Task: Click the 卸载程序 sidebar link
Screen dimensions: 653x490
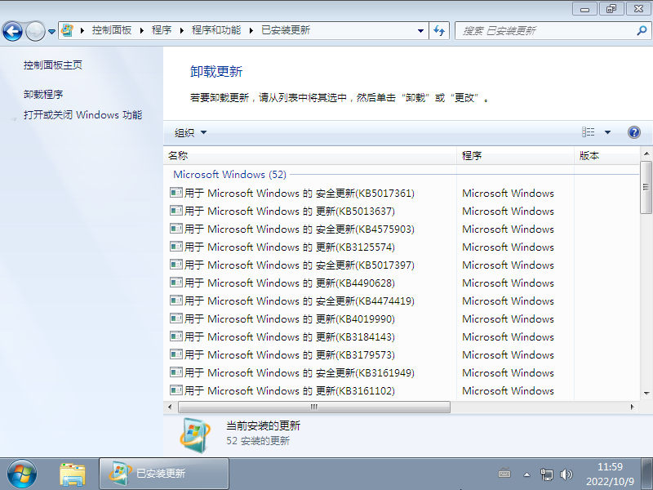Action: pos(43,94)
